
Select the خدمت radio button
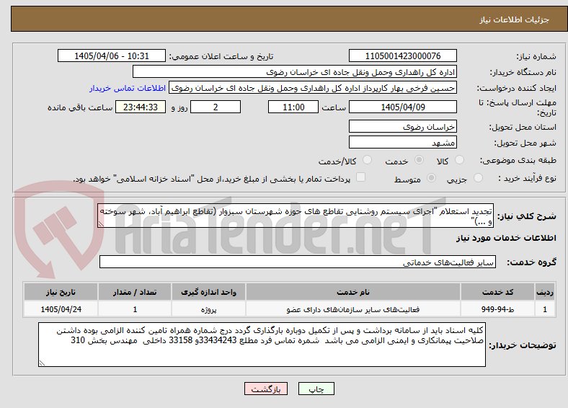[419, 160]
